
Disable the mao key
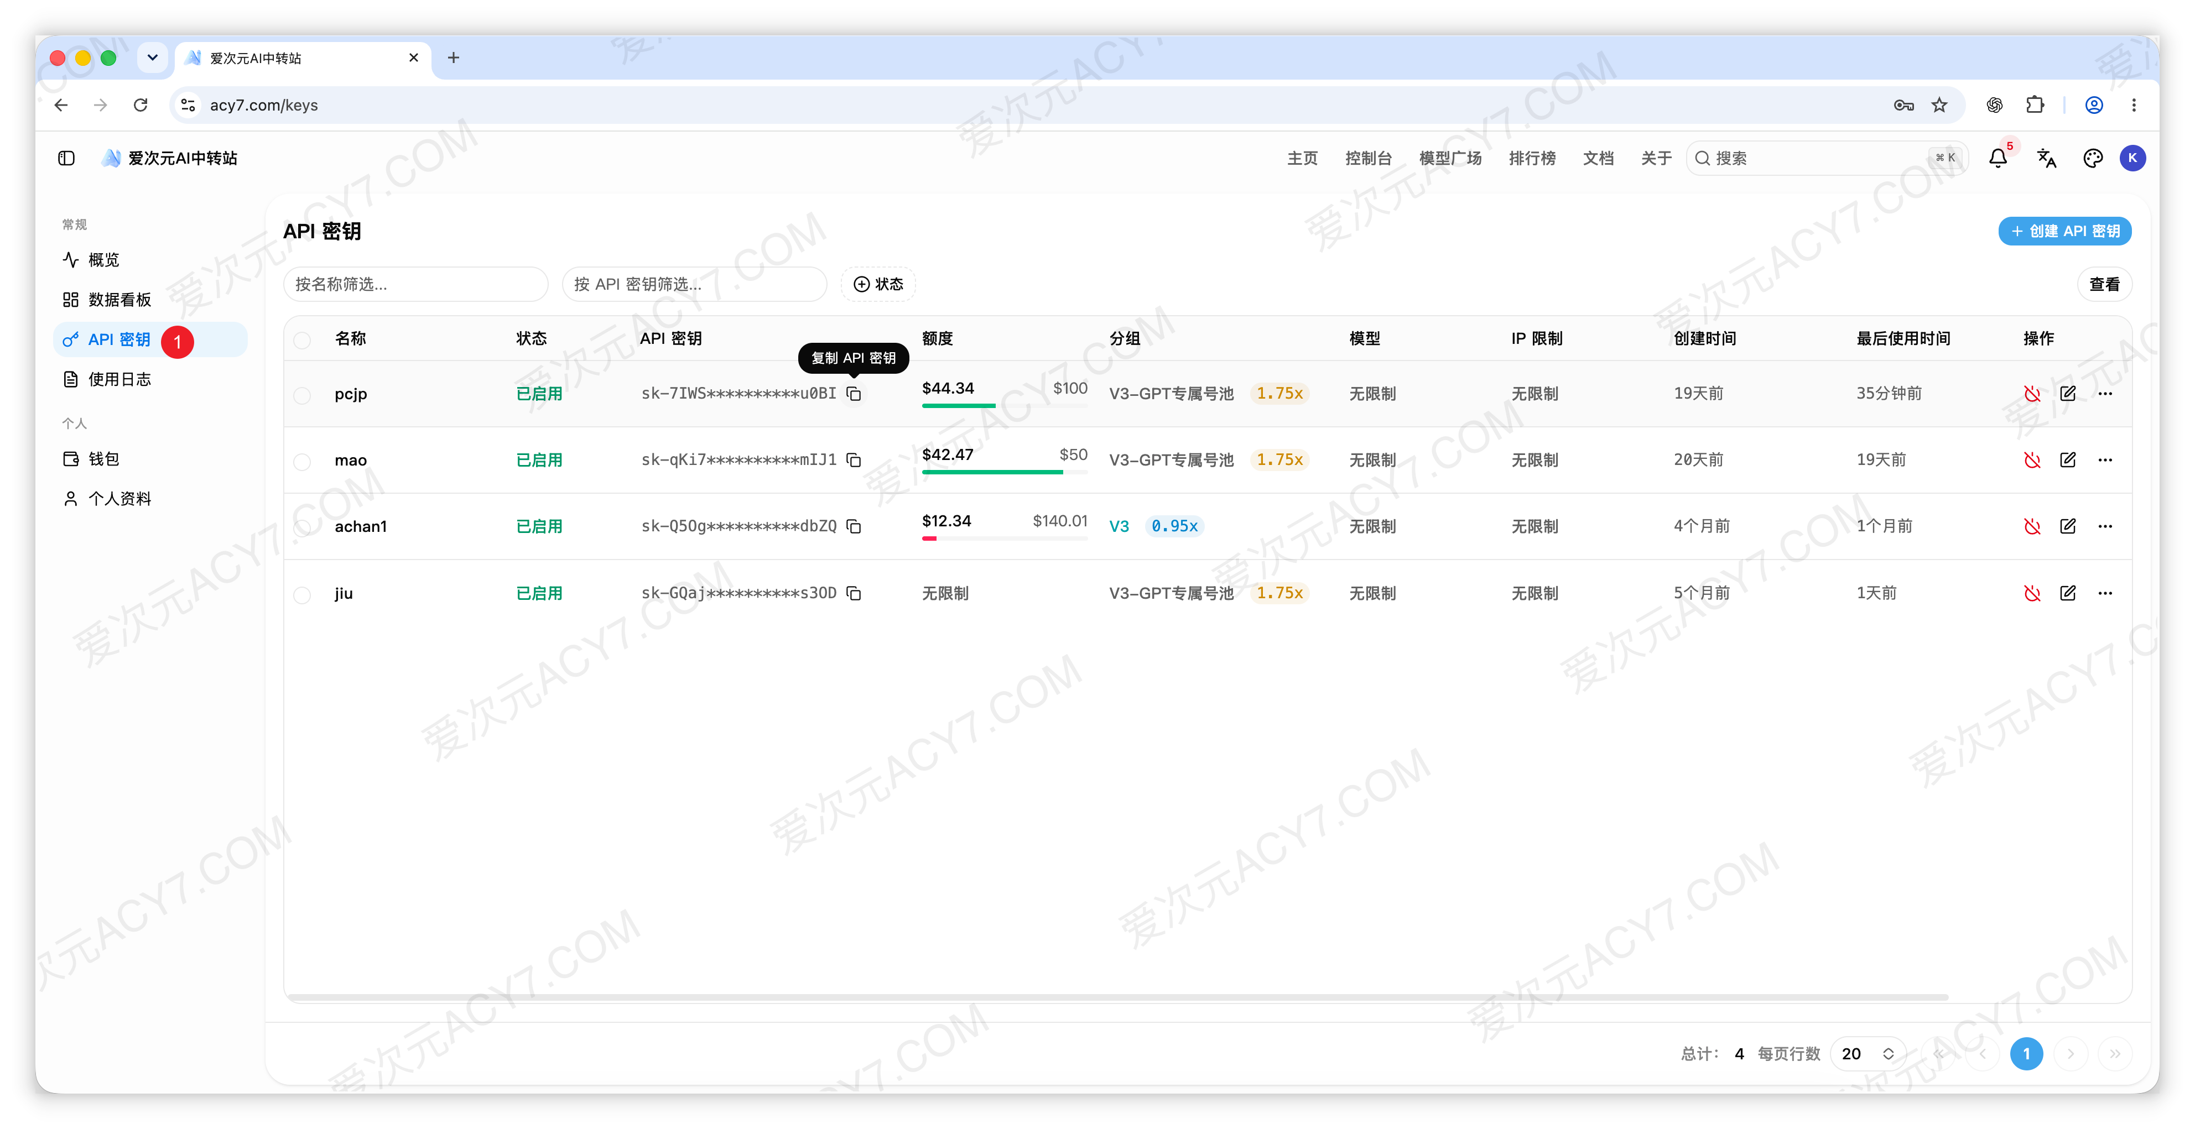pos(2032,460)
